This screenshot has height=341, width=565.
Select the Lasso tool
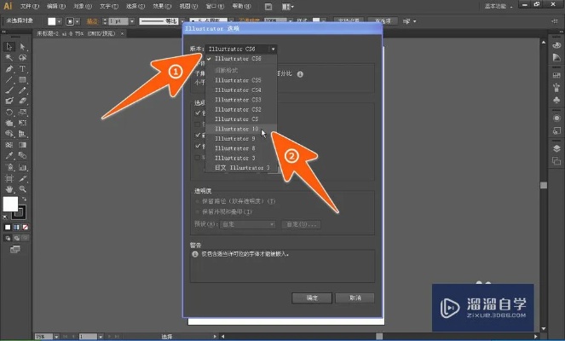click(x=22, y=58)
